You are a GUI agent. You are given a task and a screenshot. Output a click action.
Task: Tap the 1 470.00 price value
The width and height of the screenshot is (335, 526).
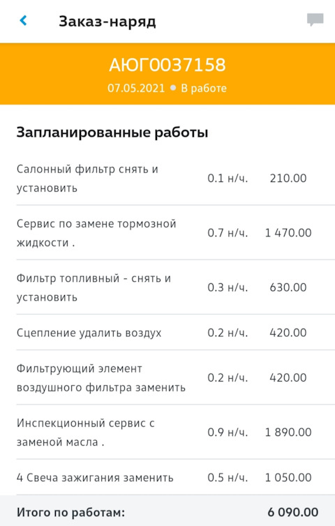pos(288,233)
